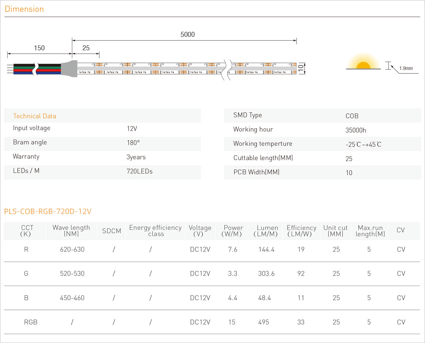This screenshot has width=425, height=343.
Task: Click the 5000 strip length dimension
Action: pyautogui.click(x=187, y=35)
